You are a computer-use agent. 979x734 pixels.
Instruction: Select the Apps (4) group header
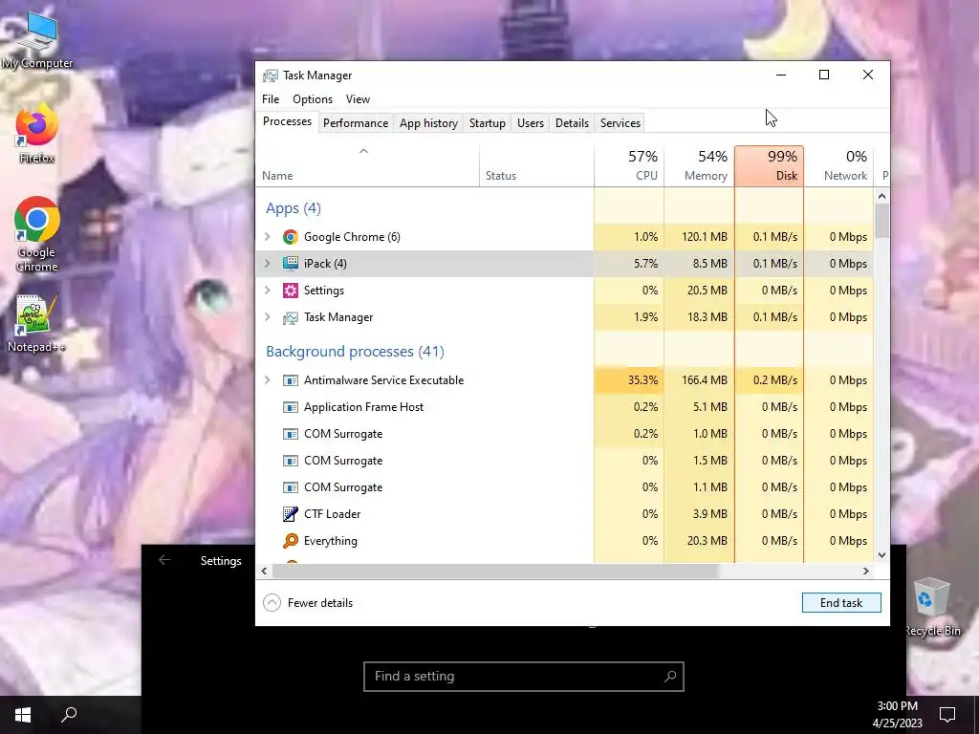click(x=294, y=208)
